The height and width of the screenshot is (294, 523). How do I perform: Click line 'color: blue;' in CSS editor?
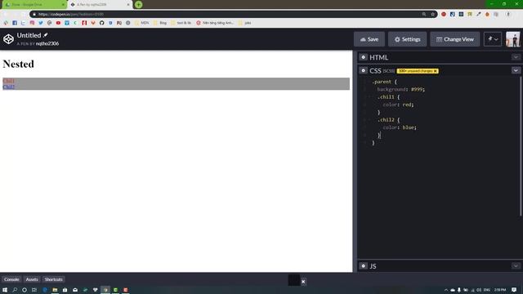(x=400, y=127)
